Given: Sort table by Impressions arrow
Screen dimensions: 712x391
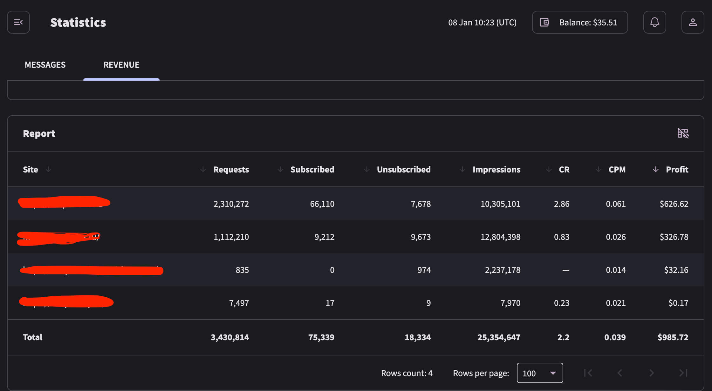Looking at the screenshot, I should (462, 169).
